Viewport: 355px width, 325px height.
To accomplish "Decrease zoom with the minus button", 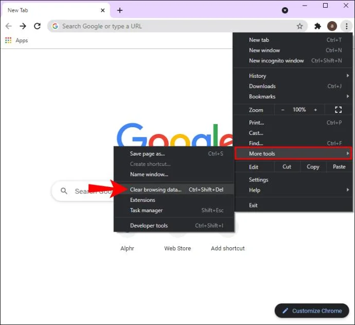I will click(x=282, y=110).
